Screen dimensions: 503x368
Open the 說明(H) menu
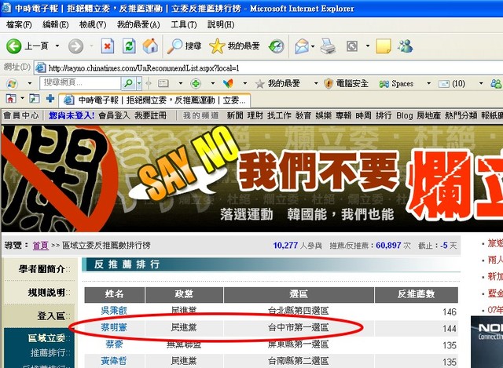[x=221, y=24]
